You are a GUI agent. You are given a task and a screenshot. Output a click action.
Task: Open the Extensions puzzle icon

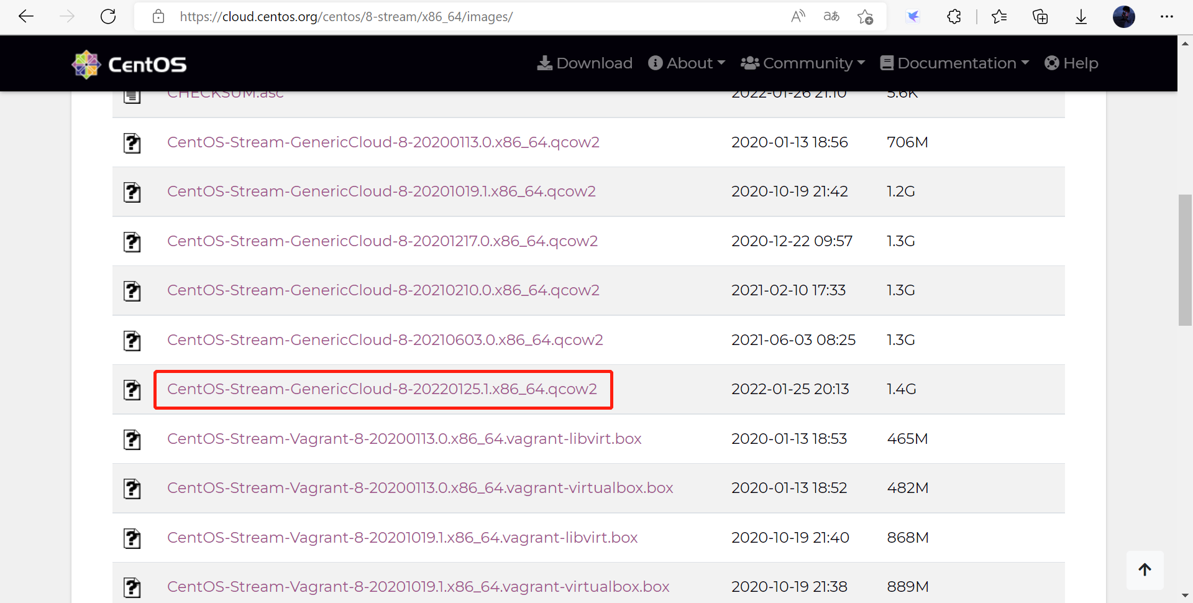(954, 17)
